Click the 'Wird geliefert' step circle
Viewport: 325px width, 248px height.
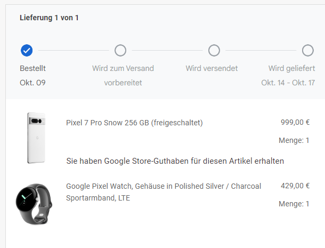click(x=307, y=51)
